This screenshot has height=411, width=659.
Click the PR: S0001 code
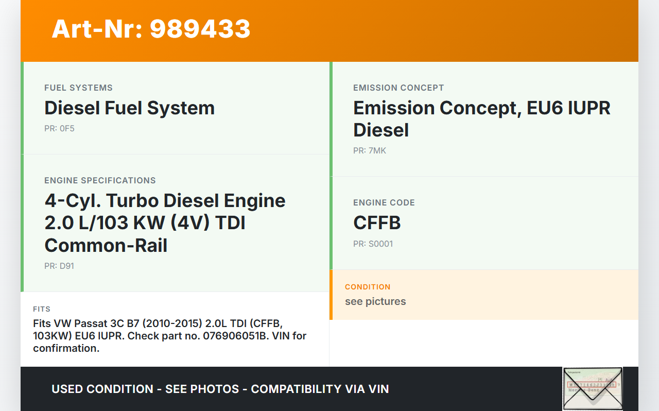pos(373,244)
